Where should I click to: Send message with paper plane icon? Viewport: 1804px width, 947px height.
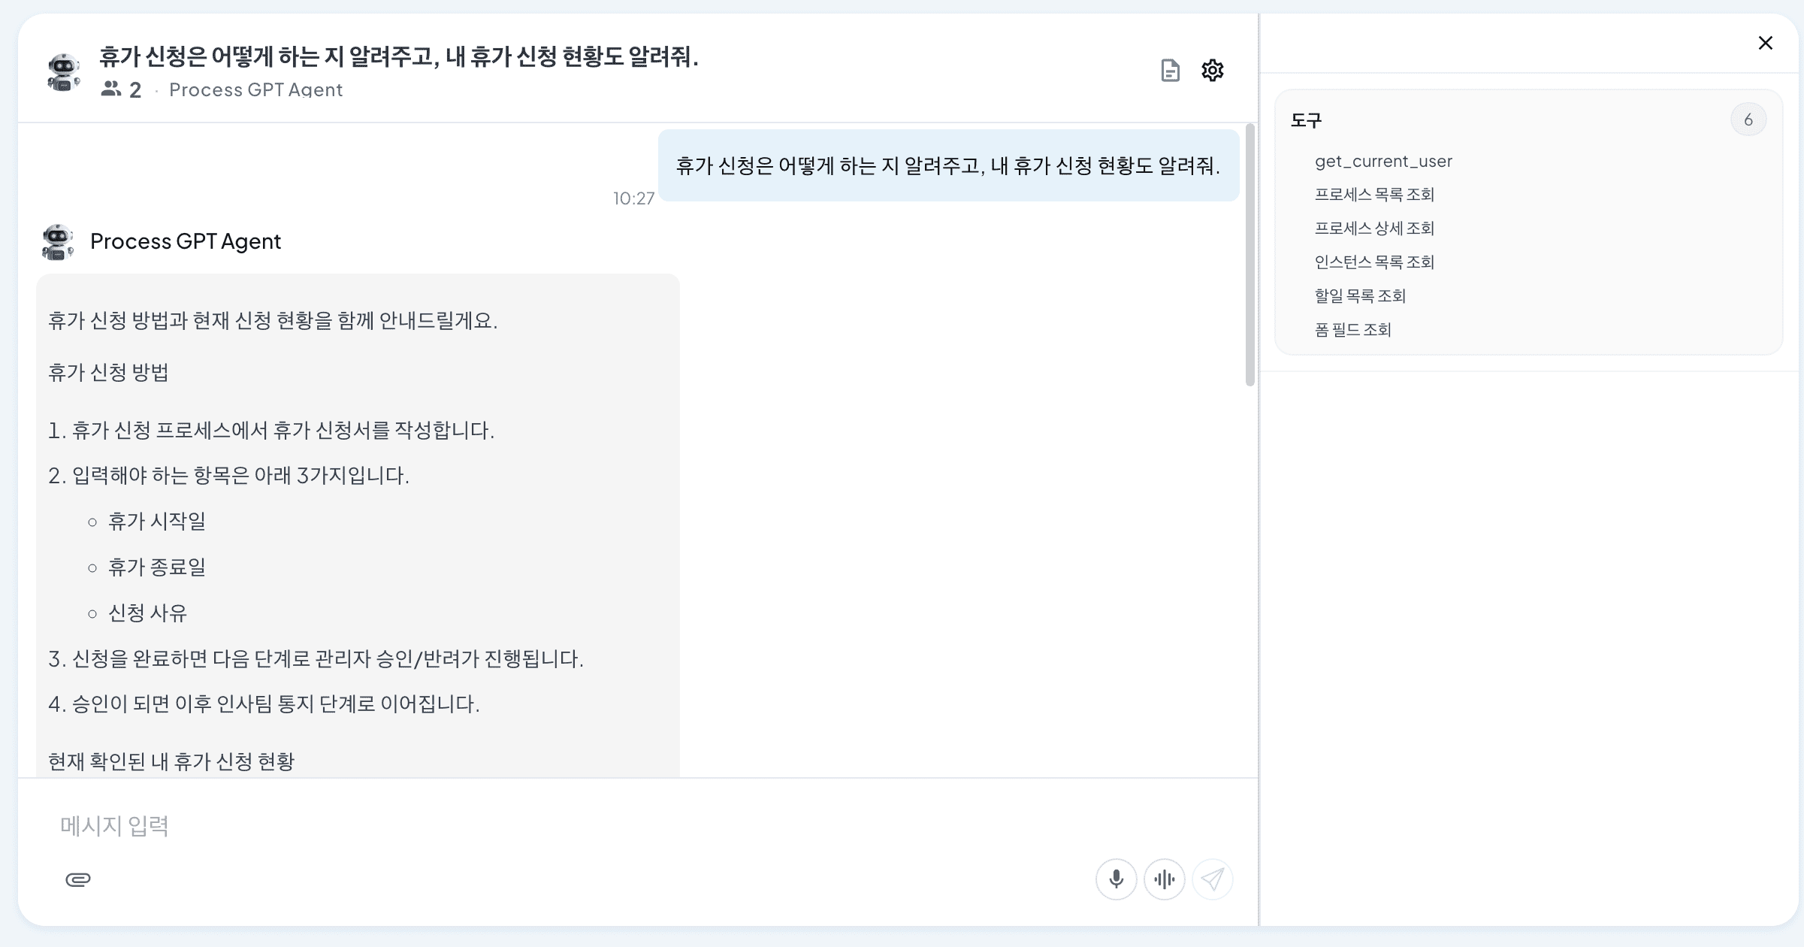pos(1213,879)
